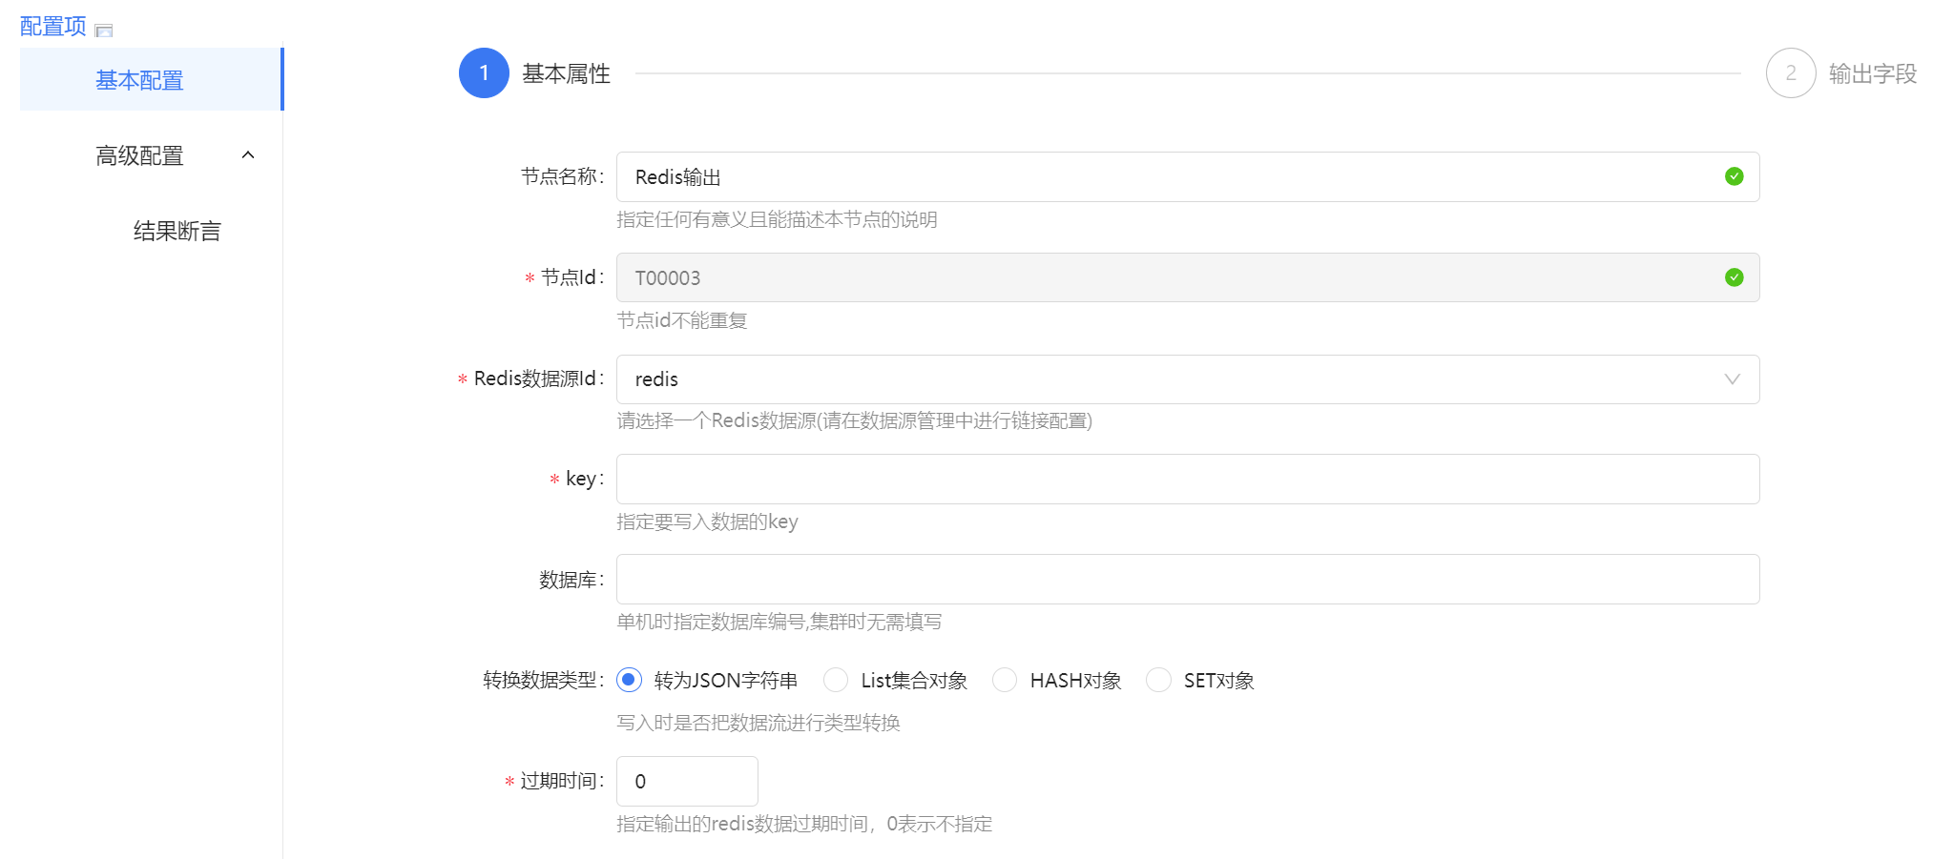Click into the 数据库 text field
Screen dimensions: 1953x859
pyautogui.click(x=1187, y=580)
